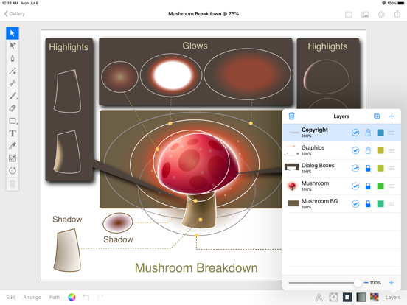Lock the Copyright layer
407x305 pixels.
[368, 133]
